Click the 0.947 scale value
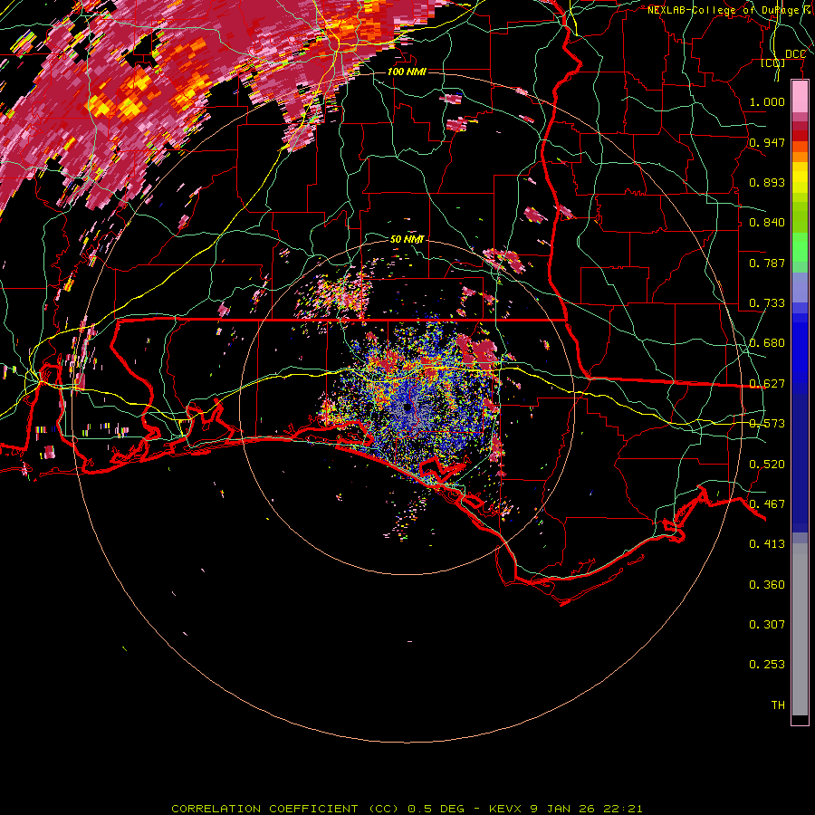 tap(767, 142)
